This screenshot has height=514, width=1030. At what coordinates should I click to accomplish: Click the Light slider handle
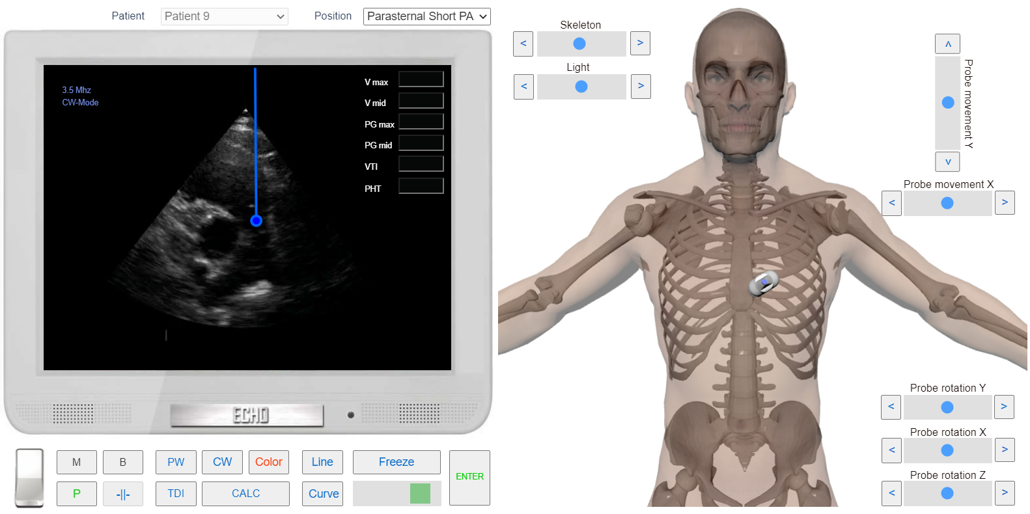(581, 87)
